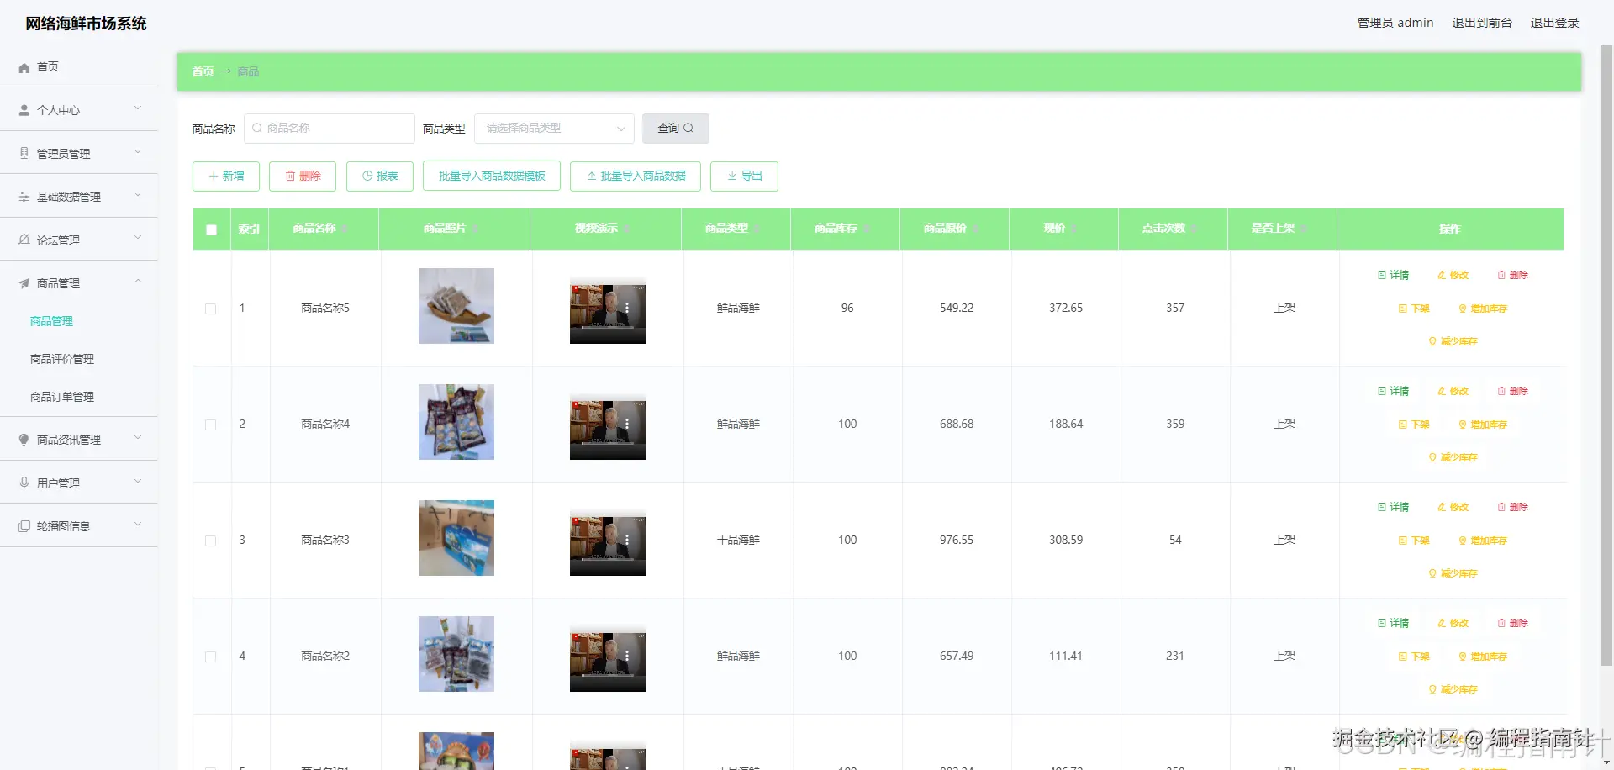
Task: Click the 批量导入商品数据 upload button
Action: click(636, 177)
